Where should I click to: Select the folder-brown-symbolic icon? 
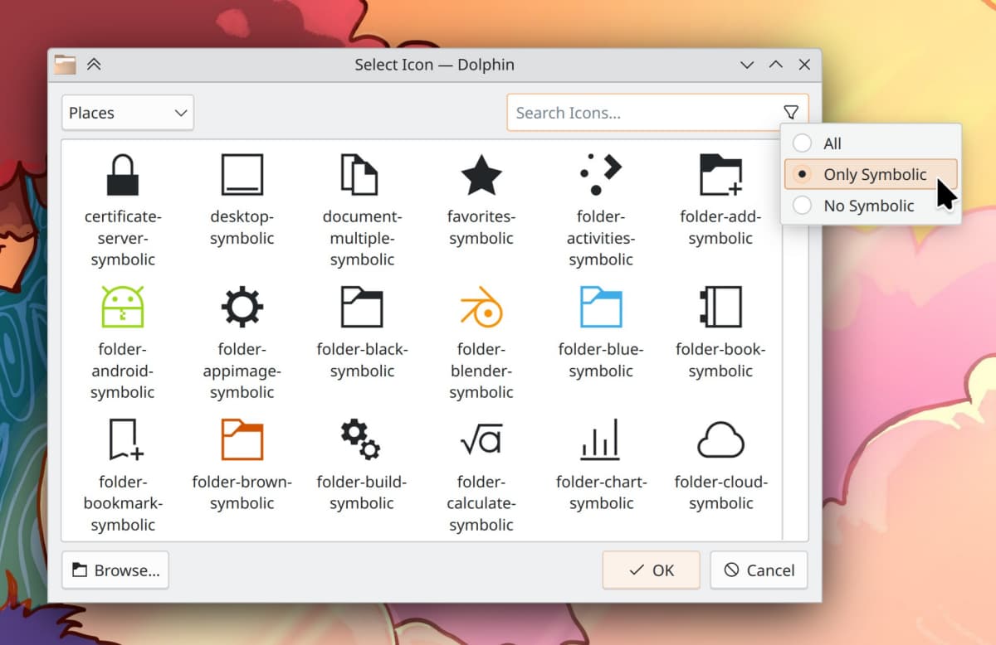[242, 439]
